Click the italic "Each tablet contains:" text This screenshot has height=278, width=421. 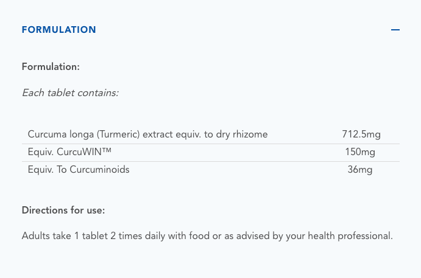point(70,93)
